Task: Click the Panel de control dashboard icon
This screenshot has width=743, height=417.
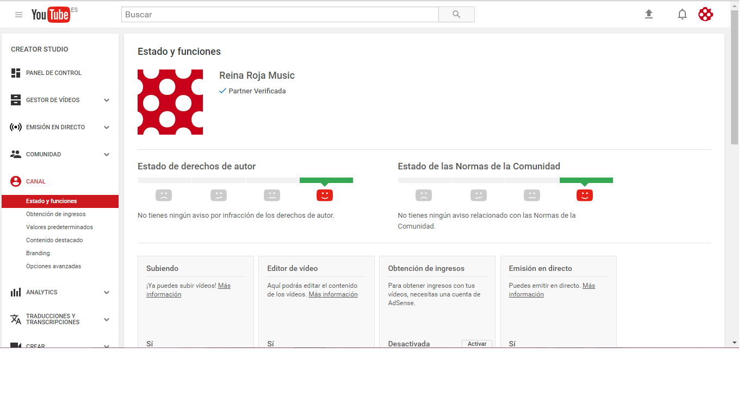Action: tap(16, 73)
